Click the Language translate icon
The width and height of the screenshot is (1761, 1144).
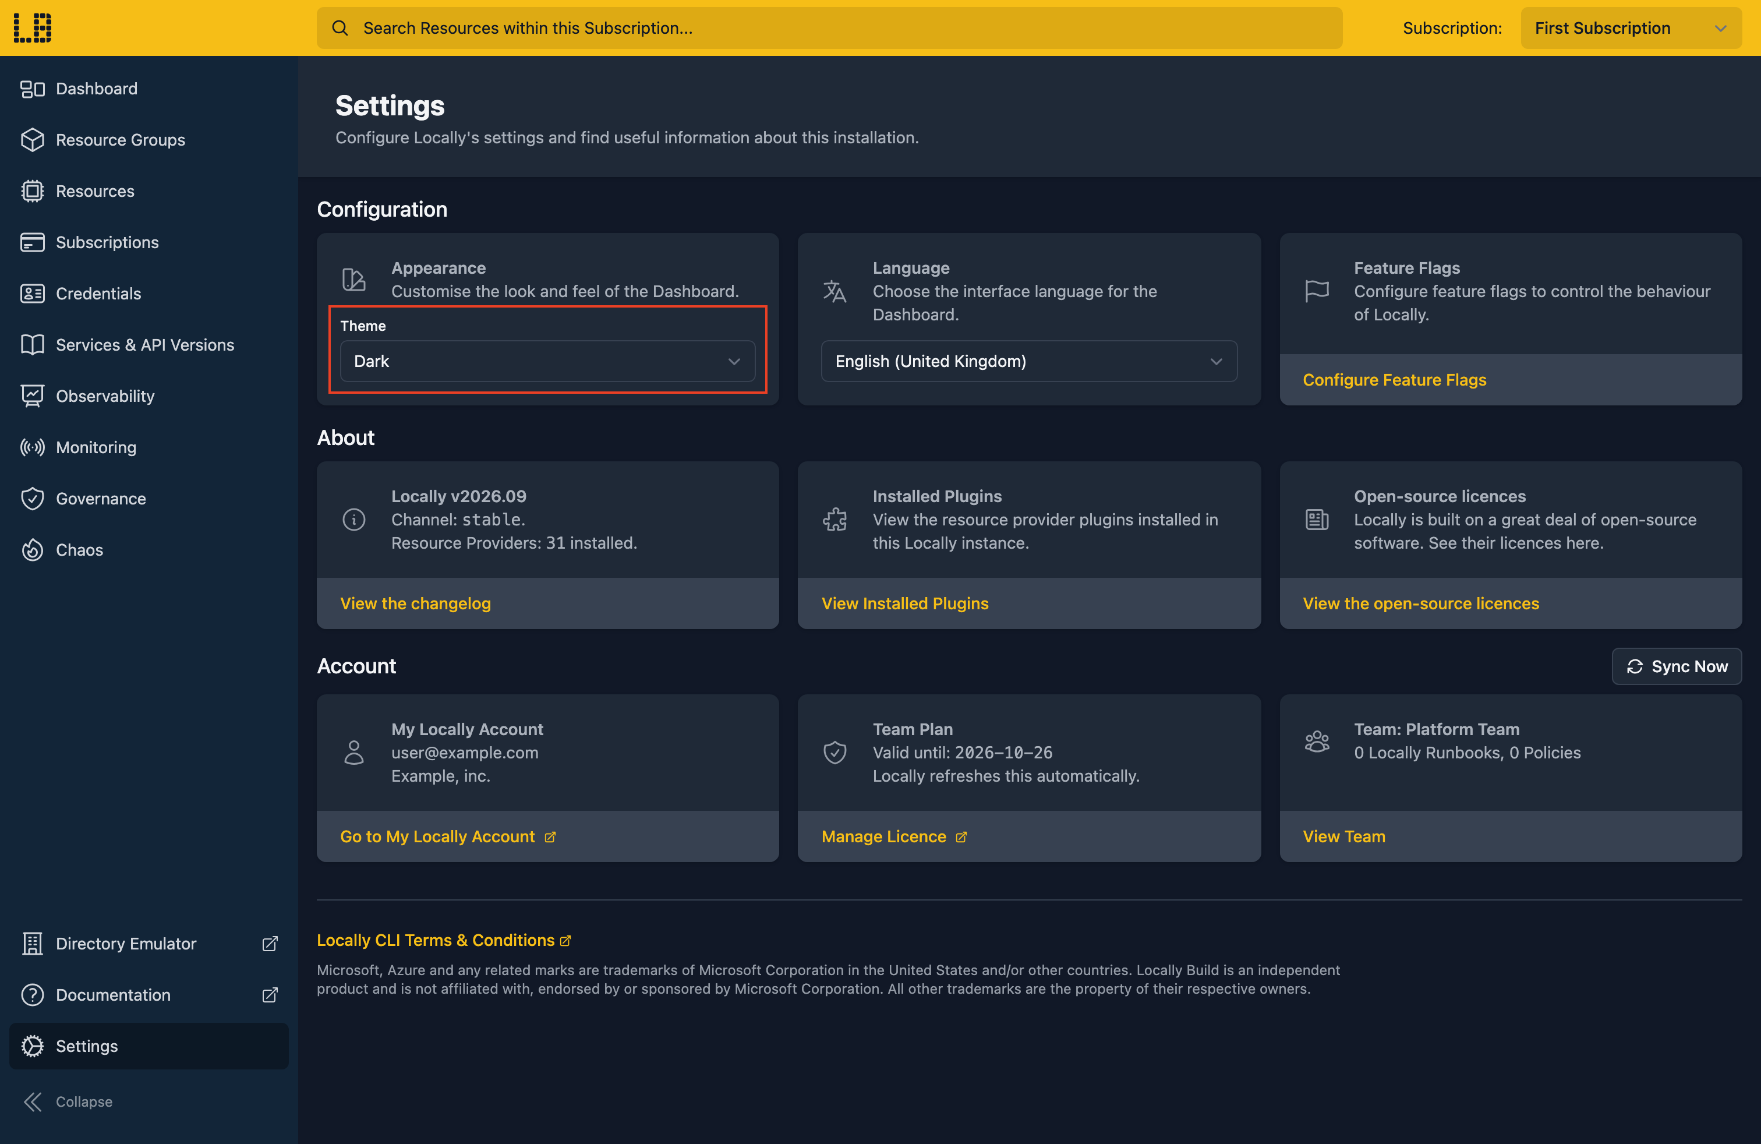(834, 291)
